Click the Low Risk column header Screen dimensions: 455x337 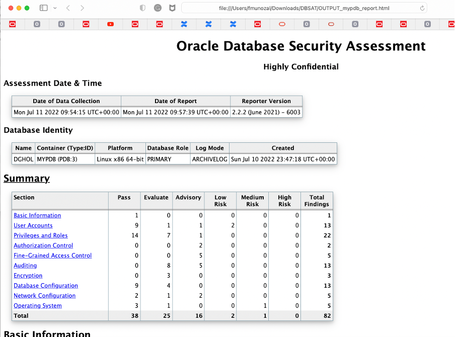(220, 201)
